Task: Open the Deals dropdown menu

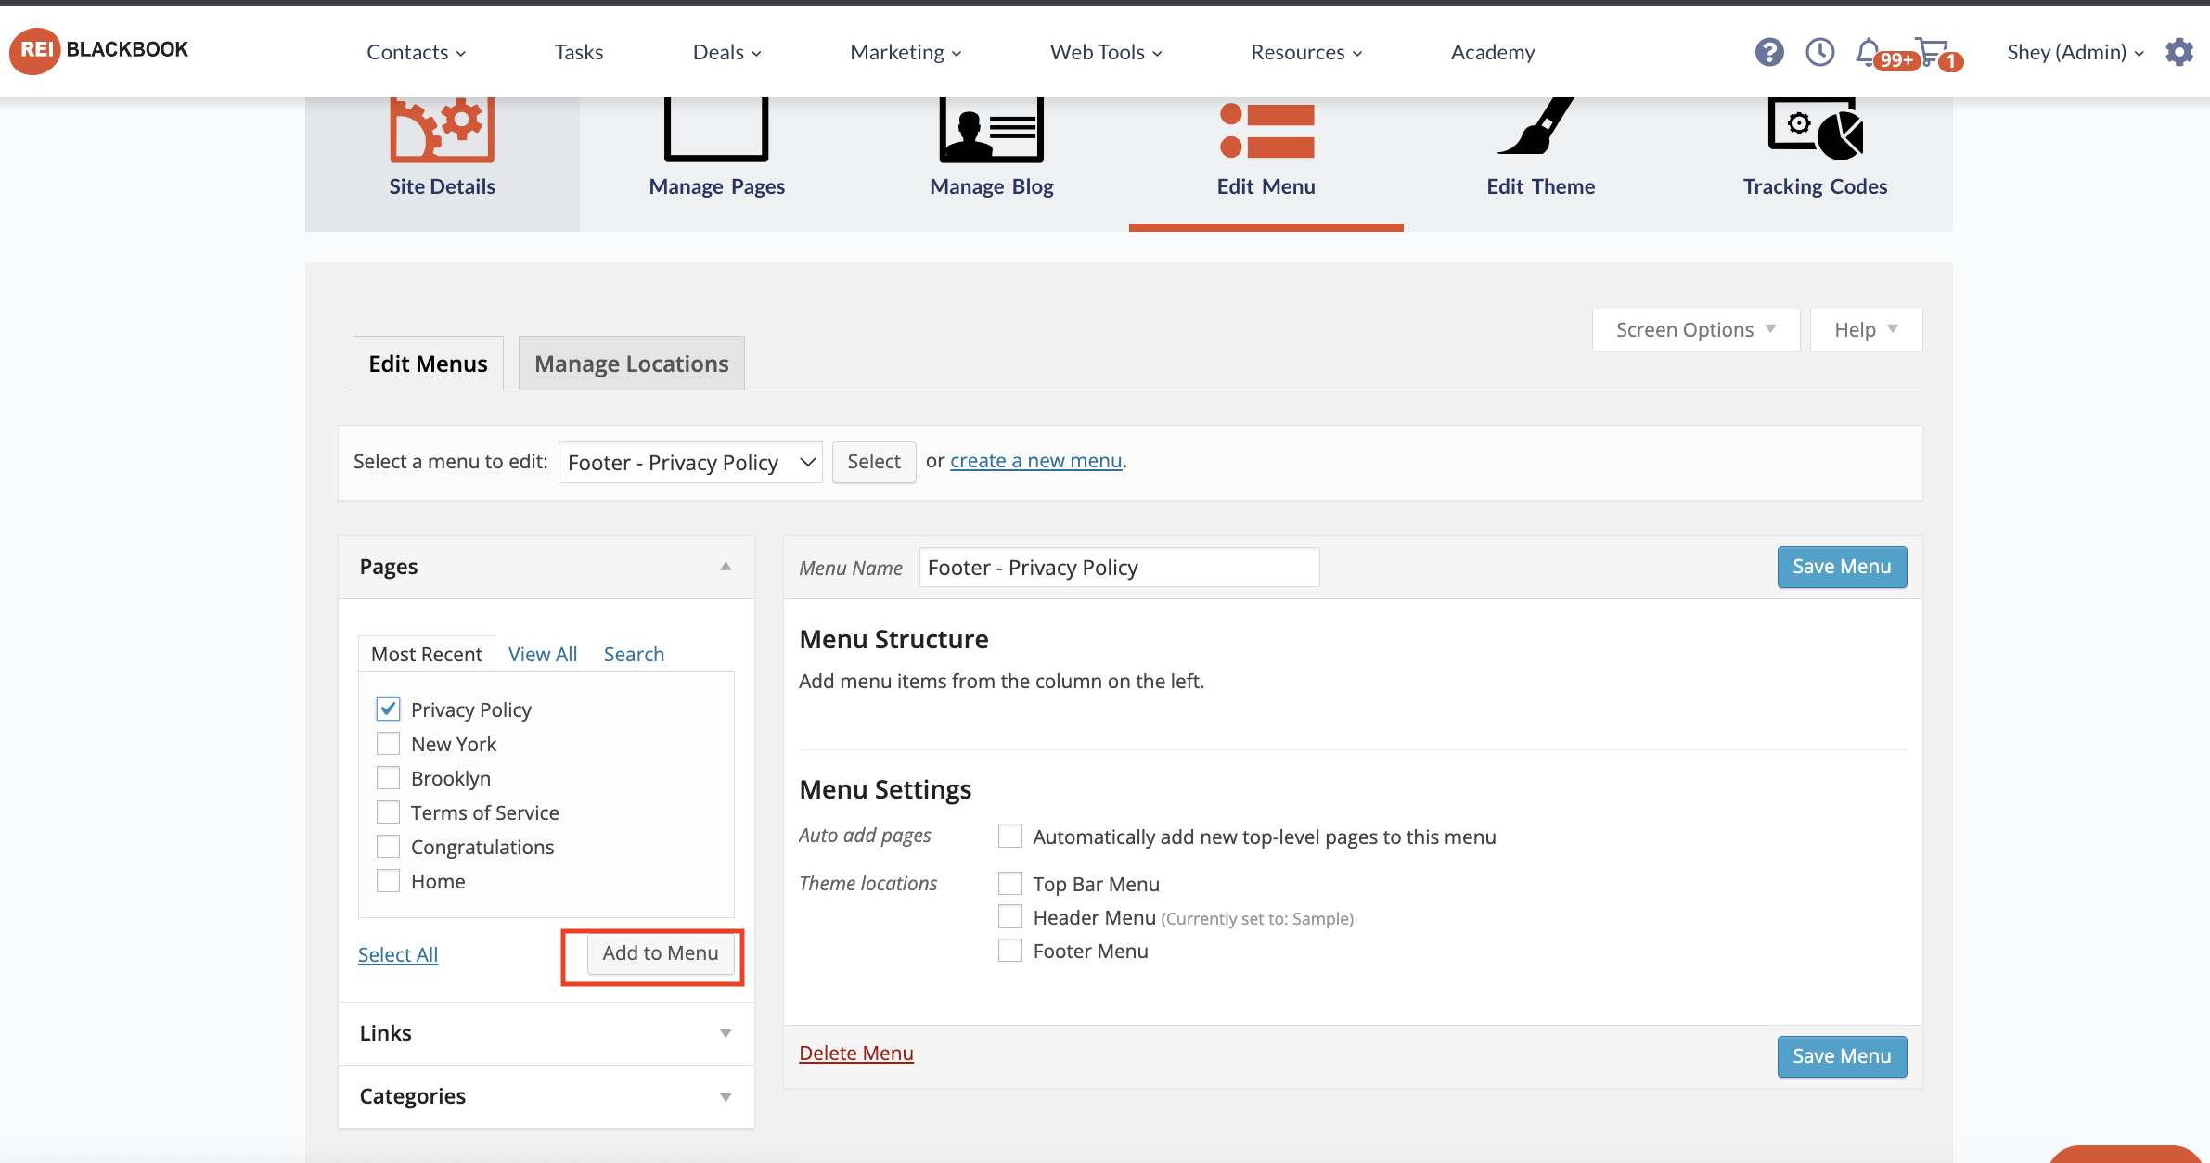Action: (727, 52)
